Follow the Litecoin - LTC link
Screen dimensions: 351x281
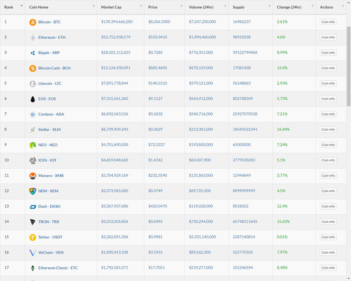[x=50, y=84]
